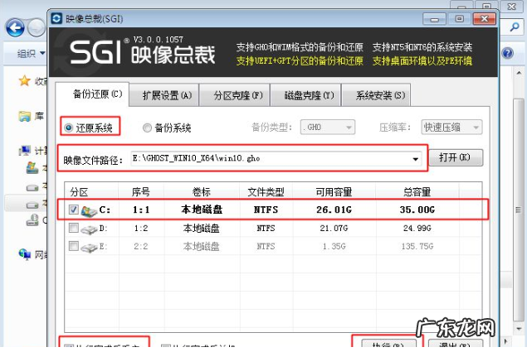527x352 pixels.
Task: Click the image file path field
Action: (276, 158)
